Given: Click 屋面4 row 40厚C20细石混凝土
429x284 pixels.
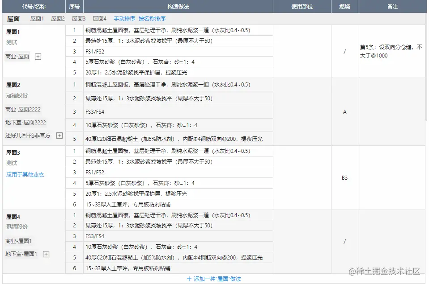Looking at the screenshot, I should (x=178, y=258).
